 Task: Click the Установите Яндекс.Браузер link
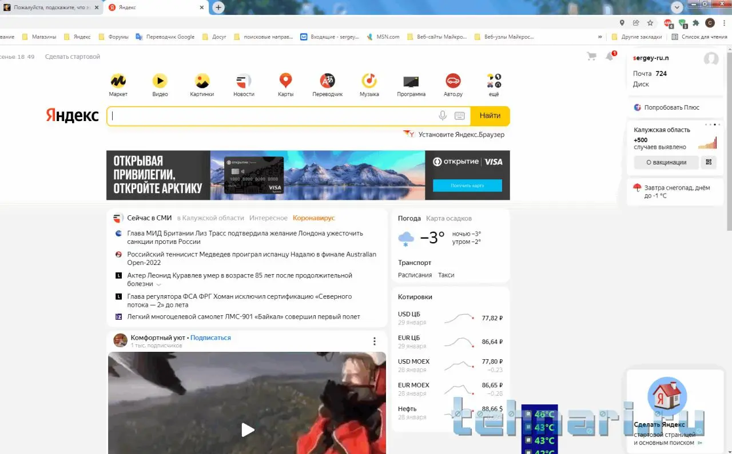462,135
